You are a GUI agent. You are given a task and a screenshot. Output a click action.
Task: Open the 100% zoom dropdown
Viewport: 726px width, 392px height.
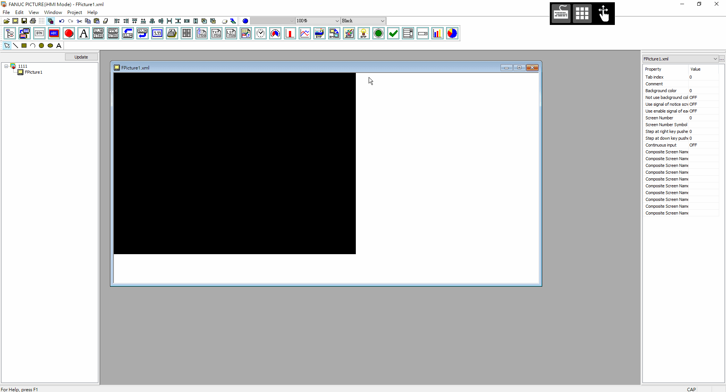click(x=337, y=21)
